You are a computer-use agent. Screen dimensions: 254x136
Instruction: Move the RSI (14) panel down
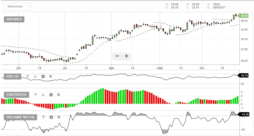[35, 76]
